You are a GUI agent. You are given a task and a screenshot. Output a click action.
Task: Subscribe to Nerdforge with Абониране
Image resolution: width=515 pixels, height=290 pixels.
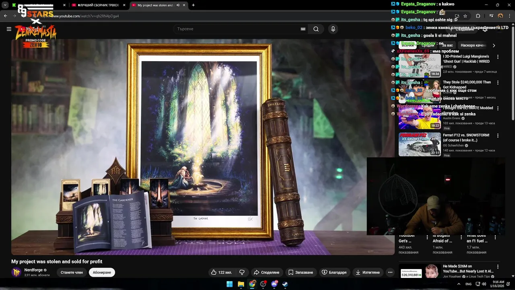(x=102, y=272)
